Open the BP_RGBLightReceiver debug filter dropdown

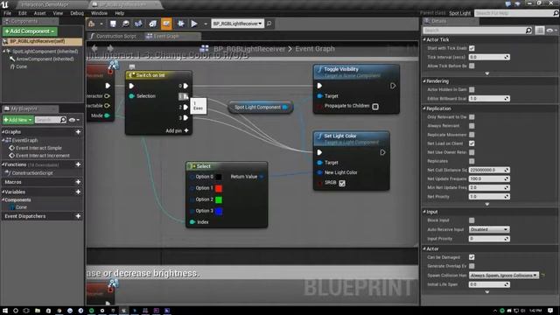coord(237,24)
